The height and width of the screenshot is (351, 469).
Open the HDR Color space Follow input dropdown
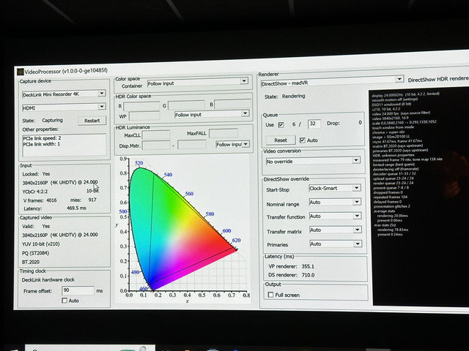[x=212, y=114]
